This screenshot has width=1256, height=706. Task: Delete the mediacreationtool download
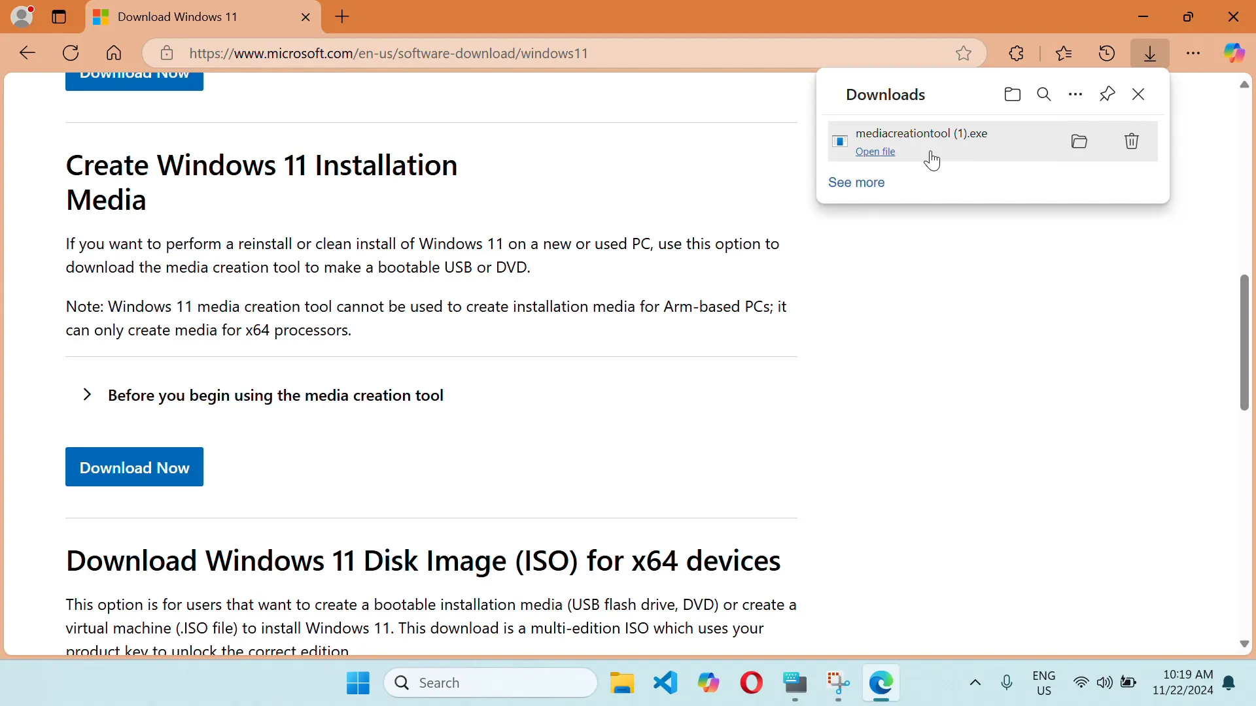[1132, 141]
